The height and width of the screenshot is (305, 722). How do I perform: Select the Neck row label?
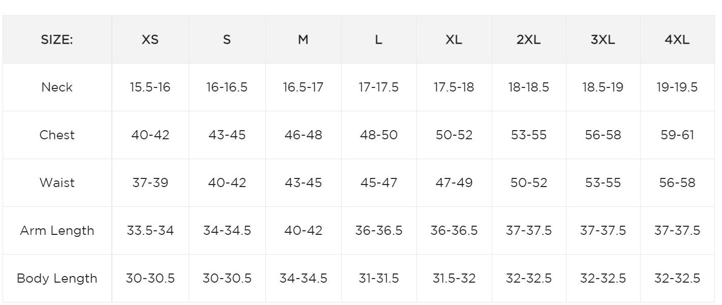[x=57, y=87]
